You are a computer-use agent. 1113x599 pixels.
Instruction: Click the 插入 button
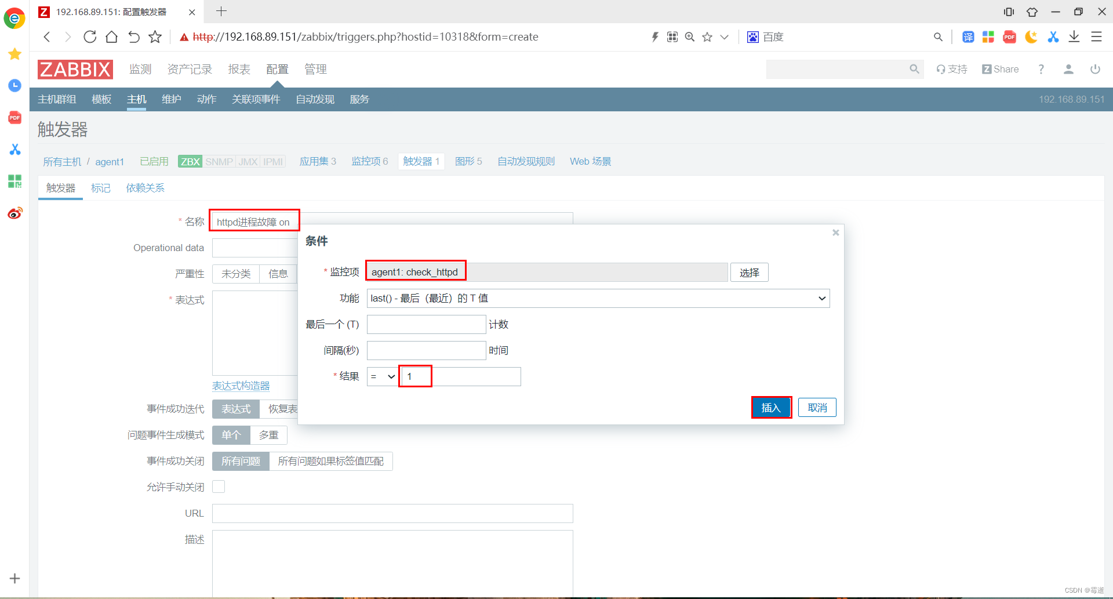coord(771,408)
